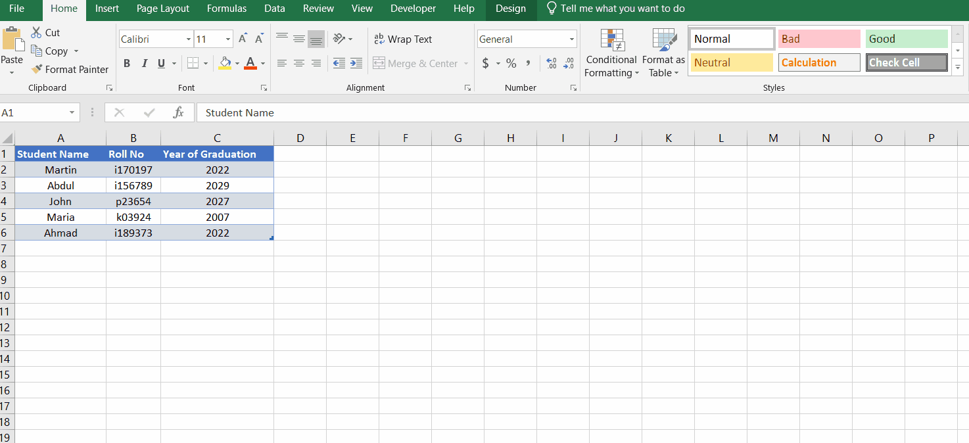969x443 pixels.
Task: Click the Tell me what you want box
Action: pyautogui.click(x=616, y=9)
